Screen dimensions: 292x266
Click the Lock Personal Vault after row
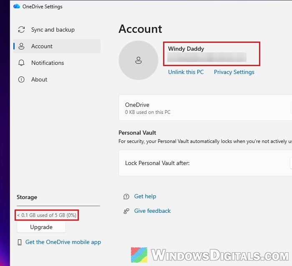[205, 163]
